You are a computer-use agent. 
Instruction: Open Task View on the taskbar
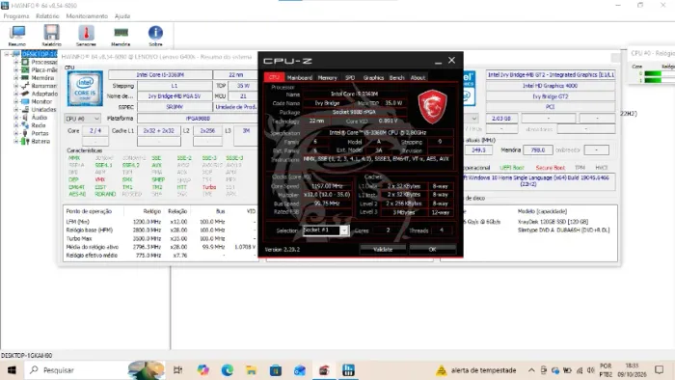[177, 370]
